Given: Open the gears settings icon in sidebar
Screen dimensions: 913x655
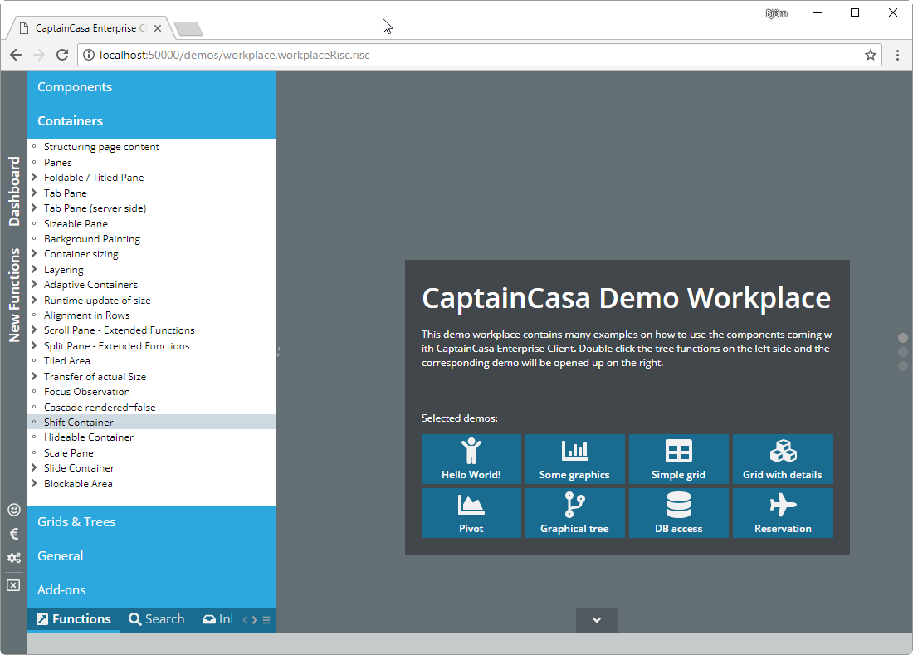Looking at the screenshot, I should point(13,558).
